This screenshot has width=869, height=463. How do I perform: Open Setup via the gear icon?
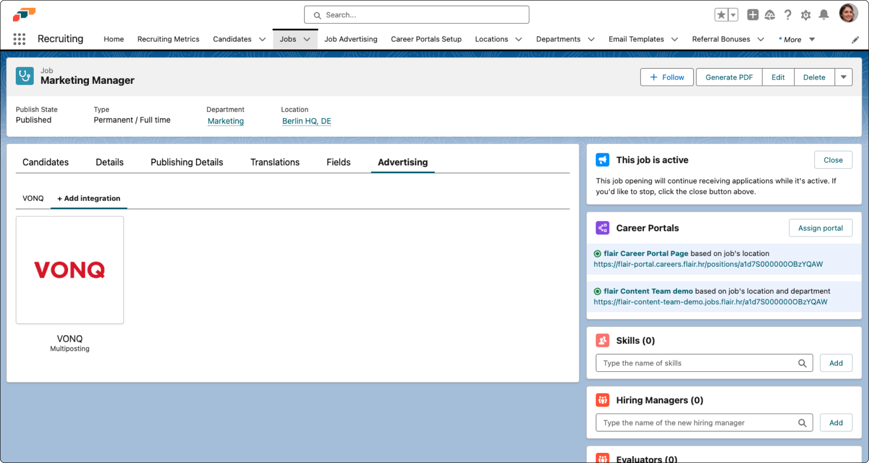(x=806, y=15)
